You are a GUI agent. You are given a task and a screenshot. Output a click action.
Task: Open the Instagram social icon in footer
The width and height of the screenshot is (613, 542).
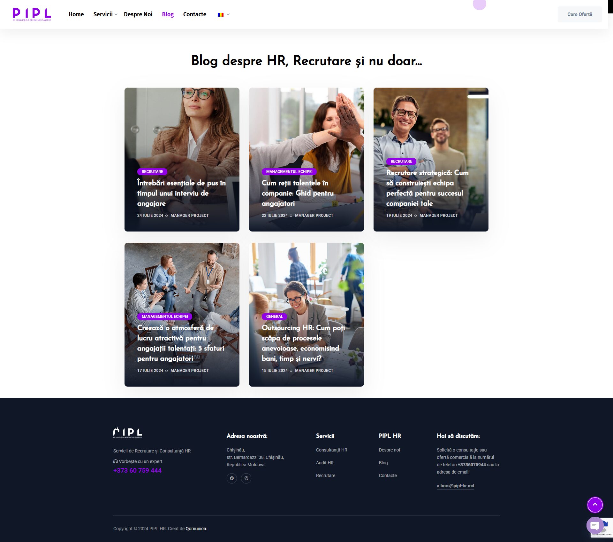[x=246, y=478]
